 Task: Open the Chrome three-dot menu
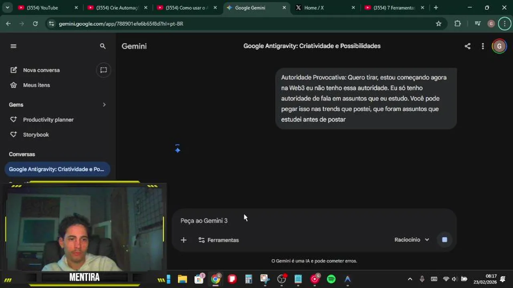click(x=505, y=24)
